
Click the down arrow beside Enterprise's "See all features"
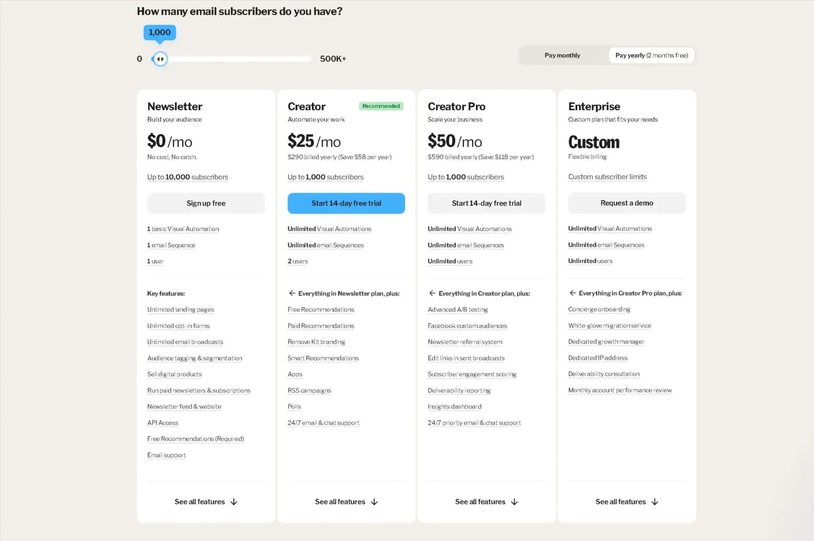pyautogui.click(x=654, y=501)
